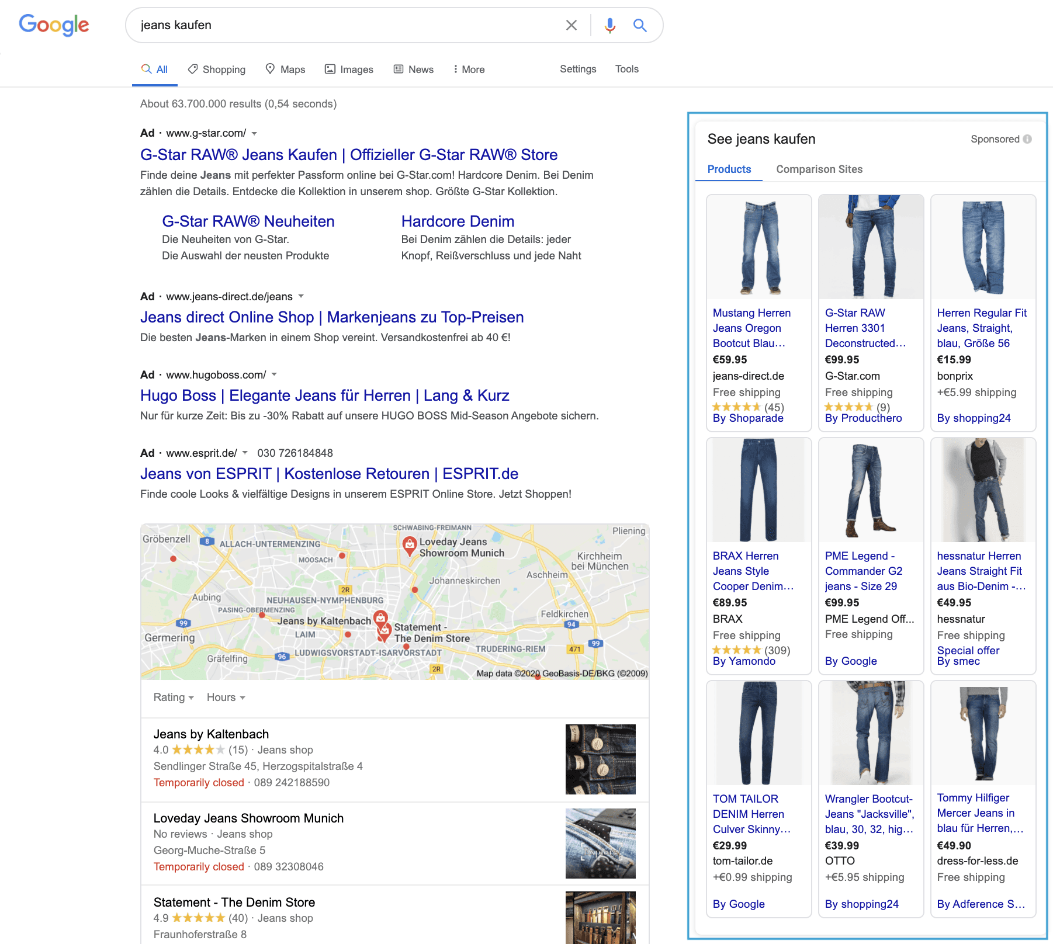This screenshot has height=944, width=1053.
Task: Select the Products tab in shopping panel
Action: tap(729, 169)
